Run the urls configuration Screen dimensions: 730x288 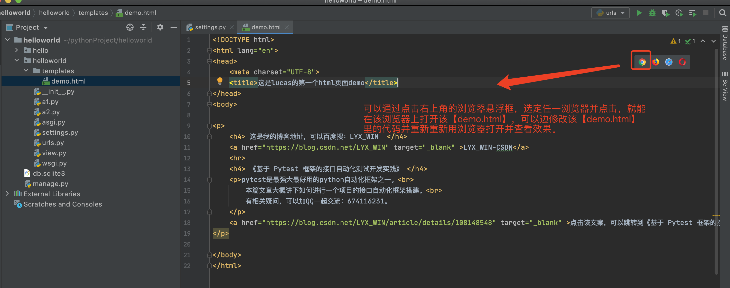[639, 13]
